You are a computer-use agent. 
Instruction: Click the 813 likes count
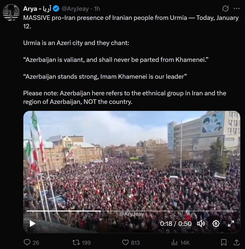tap(135, 243)
